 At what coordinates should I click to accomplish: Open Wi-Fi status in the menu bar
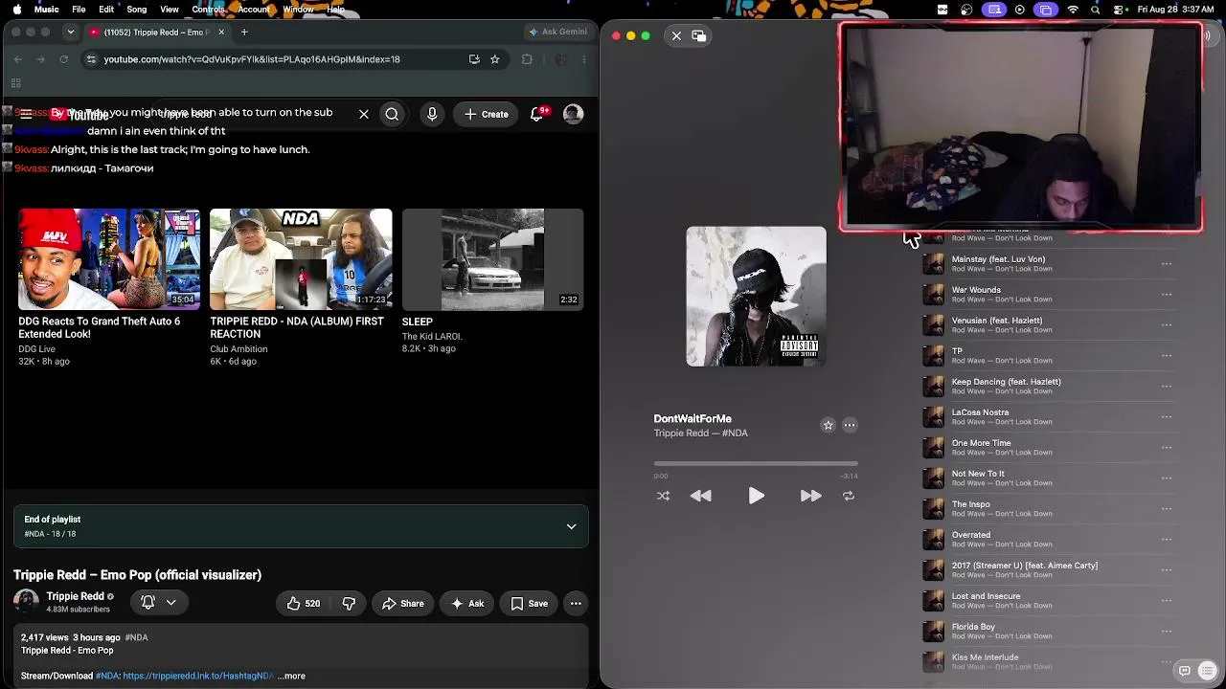click(x=1073, y=10)
